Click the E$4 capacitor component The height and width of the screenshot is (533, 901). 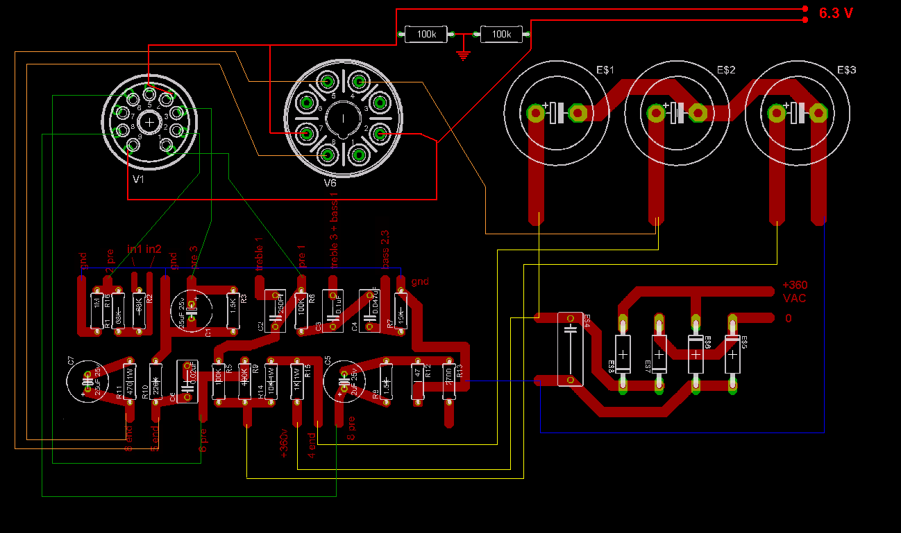[571, 349]
